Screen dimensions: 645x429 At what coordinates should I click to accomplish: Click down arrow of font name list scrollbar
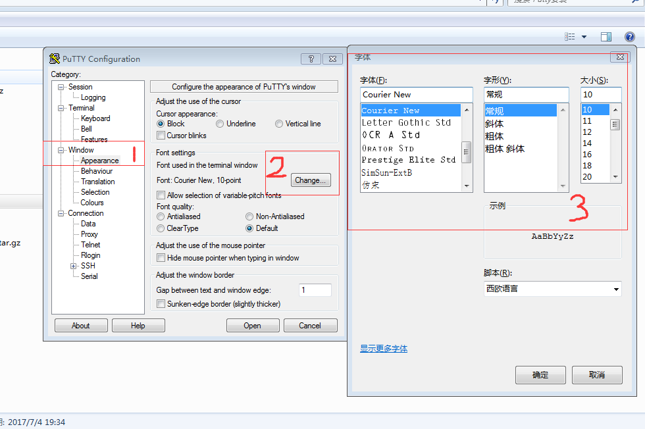point(467,186)
